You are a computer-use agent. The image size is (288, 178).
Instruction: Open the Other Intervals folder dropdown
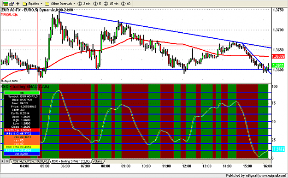[x=60, y=4]
